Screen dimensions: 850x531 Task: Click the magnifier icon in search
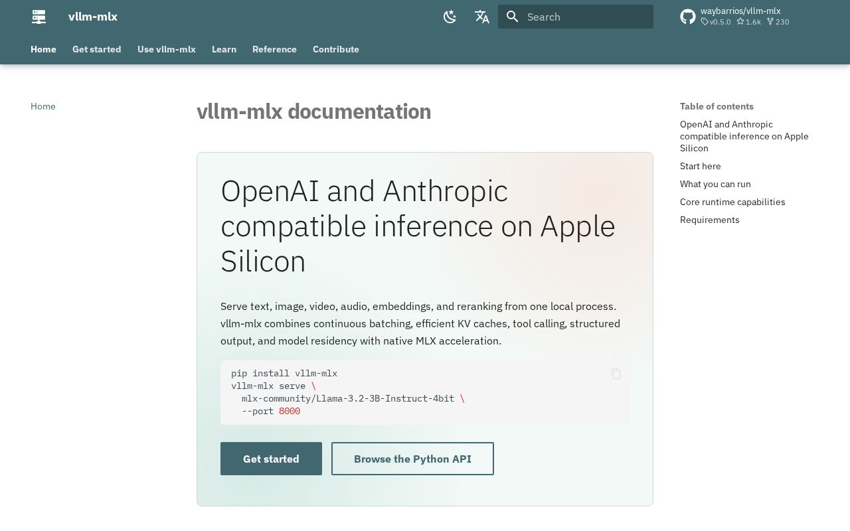pyautogui.click(x=512, y=17)
